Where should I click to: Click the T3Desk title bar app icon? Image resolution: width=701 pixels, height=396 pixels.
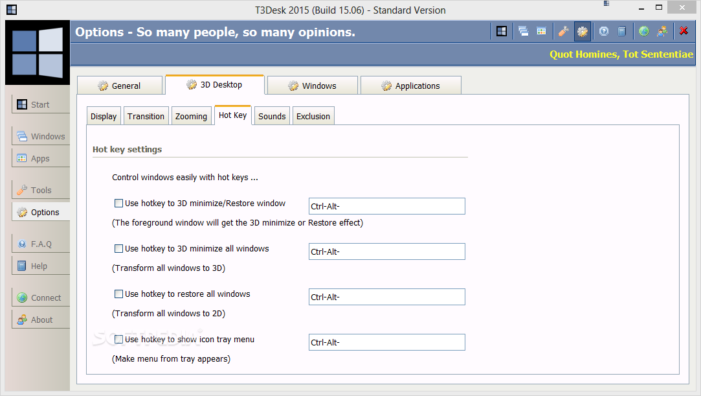12,9
